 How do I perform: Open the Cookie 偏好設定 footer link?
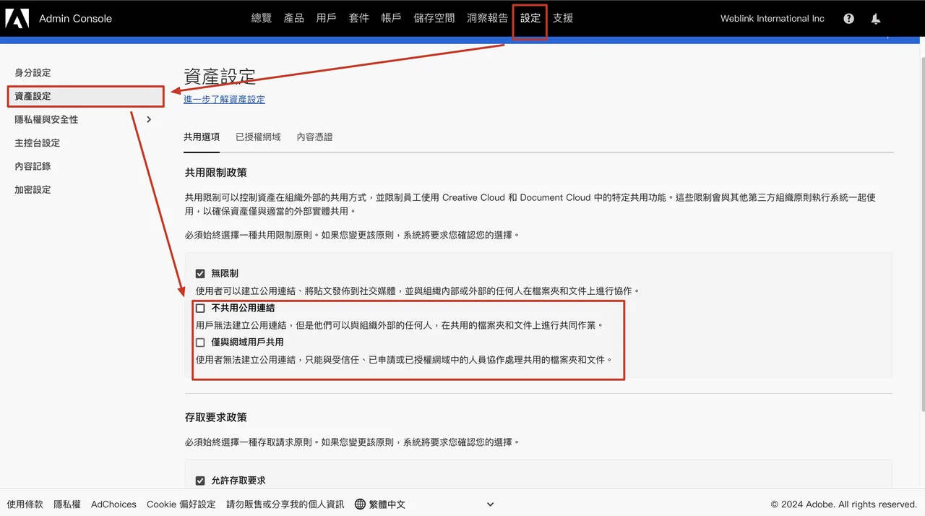pyautogui.click(x=181, y=504)
